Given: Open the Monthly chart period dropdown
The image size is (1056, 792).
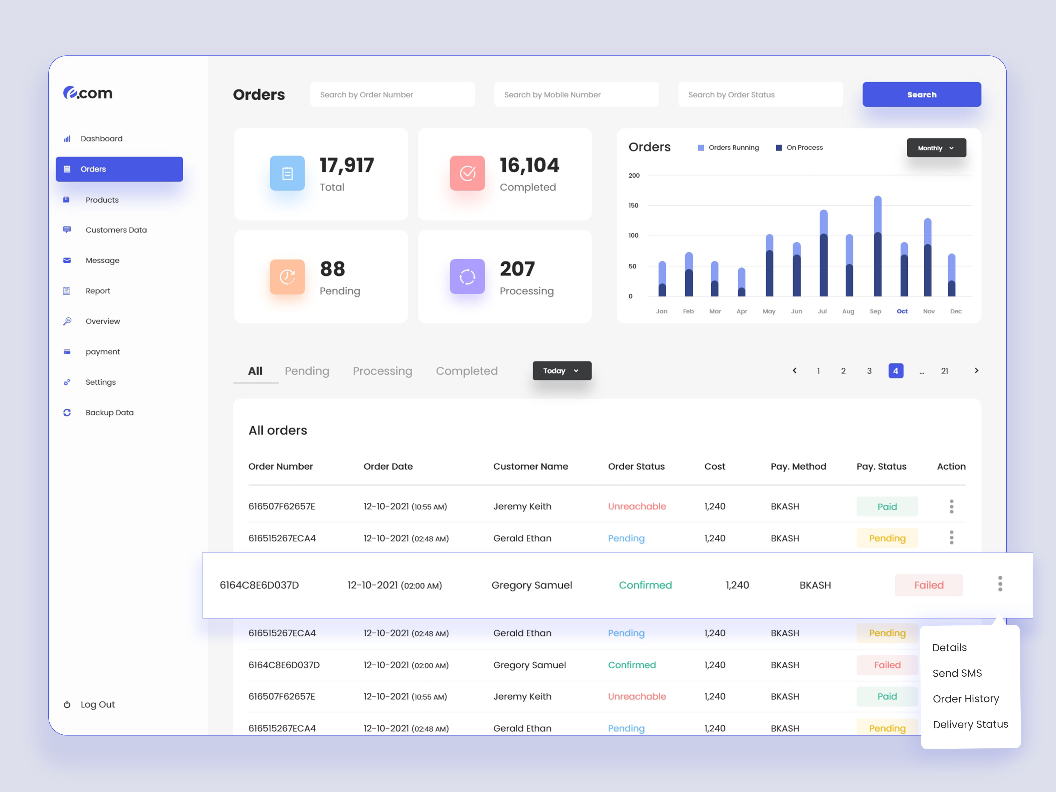Looking at the screenshot, I should click(936, 148).
